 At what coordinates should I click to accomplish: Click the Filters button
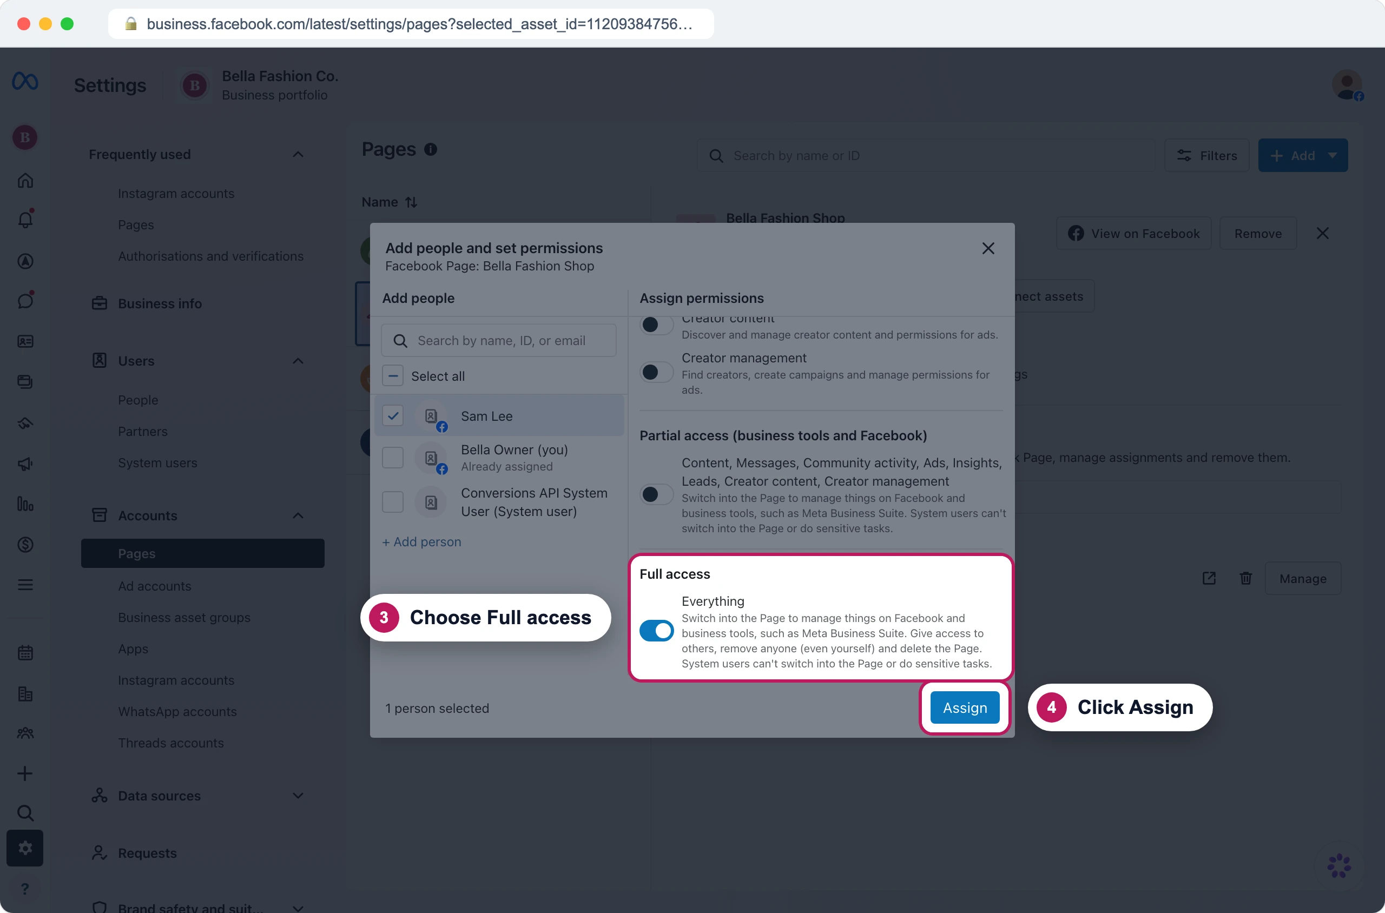click(x=1207, y=155)
